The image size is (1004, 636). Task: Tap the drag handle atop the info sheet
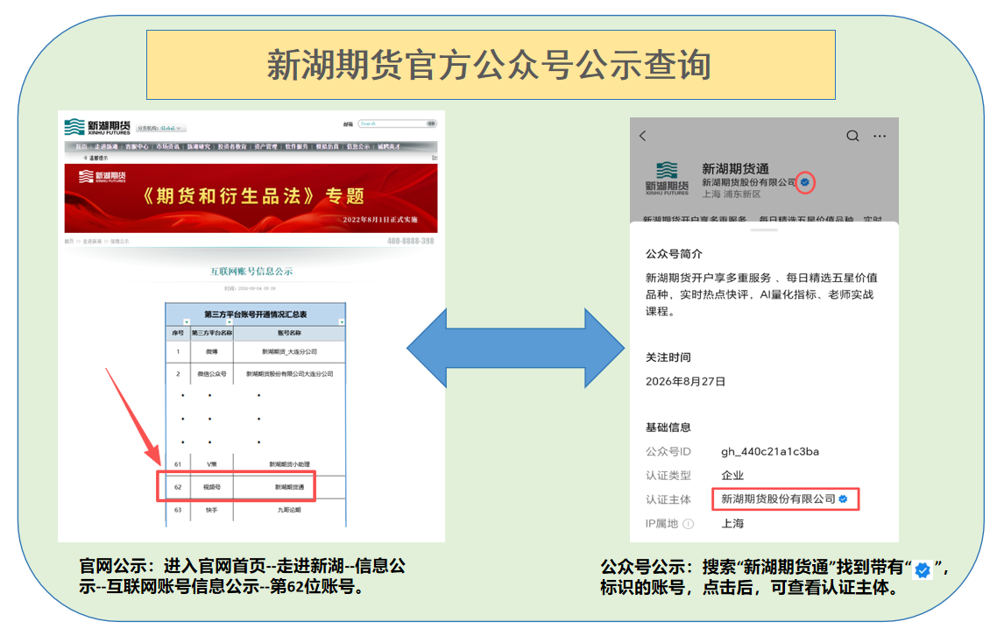coord(764,230)
